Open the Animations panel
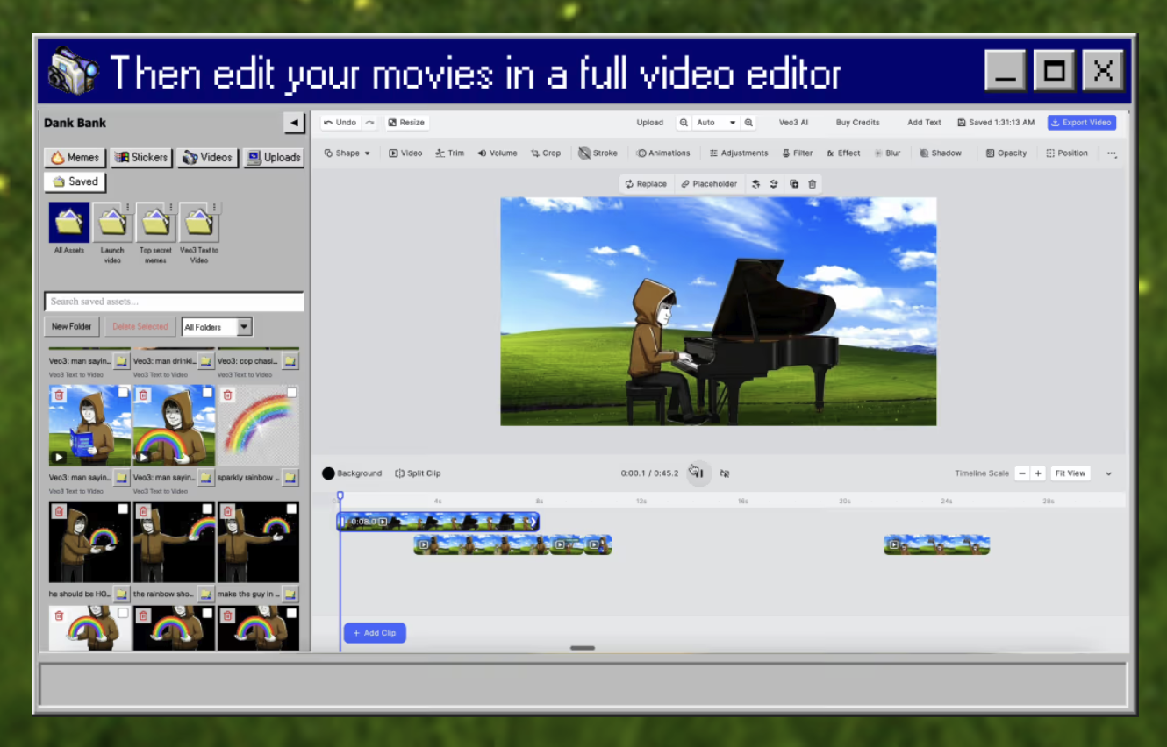The width and height of the screenshot is (1167, 747). (663, 153)
